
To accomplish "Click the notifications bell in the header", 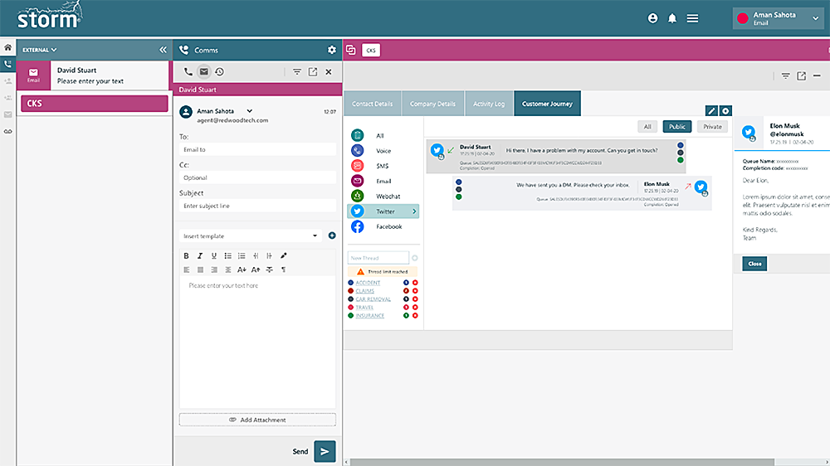I will [672, 18].
